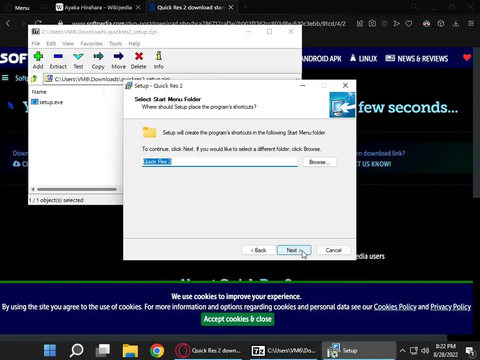Click the 7-Zip horizontal scrollbar
The height and width of the screenshot is (360, 480).
coord(76,189)
